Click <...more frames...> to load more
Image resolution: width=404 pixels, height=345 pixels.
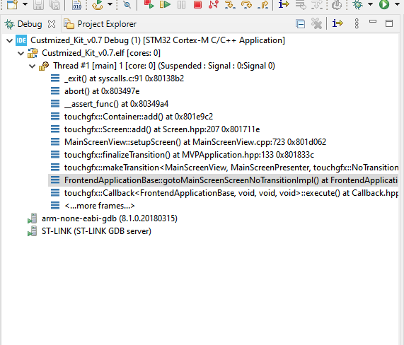(x=100, y=206)
